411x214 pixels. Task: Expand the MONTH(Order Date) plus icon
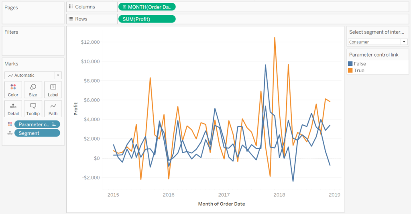124,7
